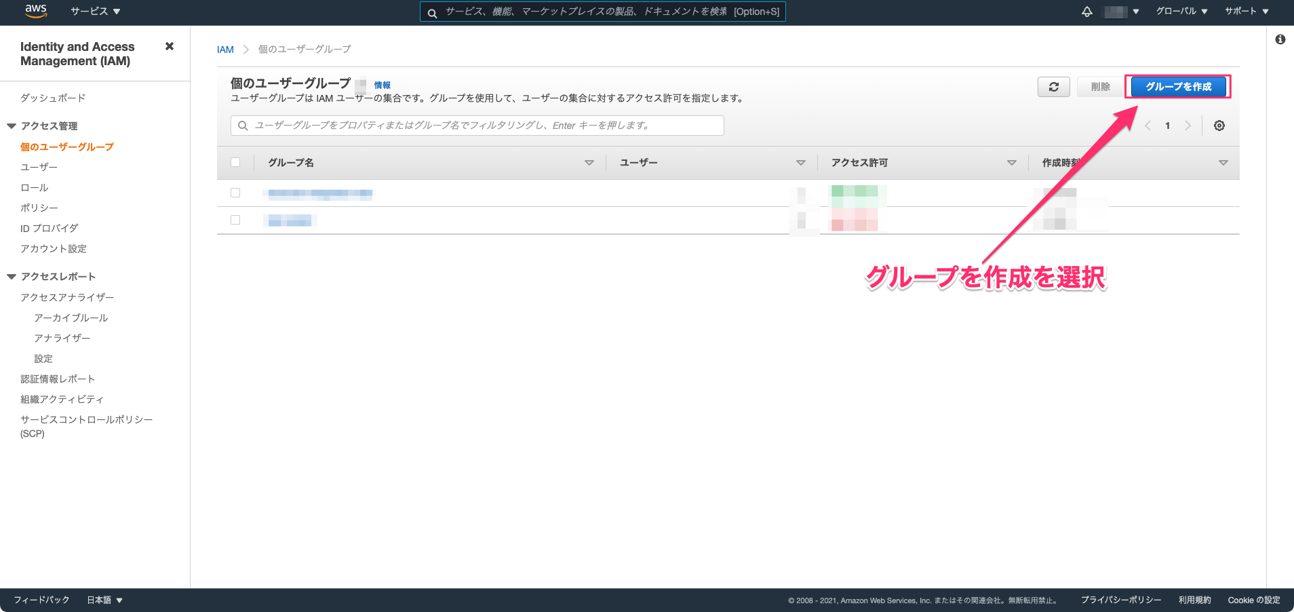Open プライバシーポリシー footer link
This screenshot has width=1294, height=612.
(x=1121, y=600)
